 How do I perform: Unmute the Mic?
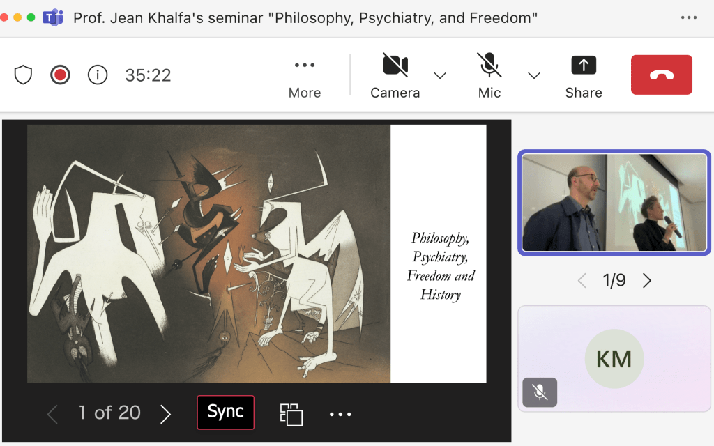(489, 75)
